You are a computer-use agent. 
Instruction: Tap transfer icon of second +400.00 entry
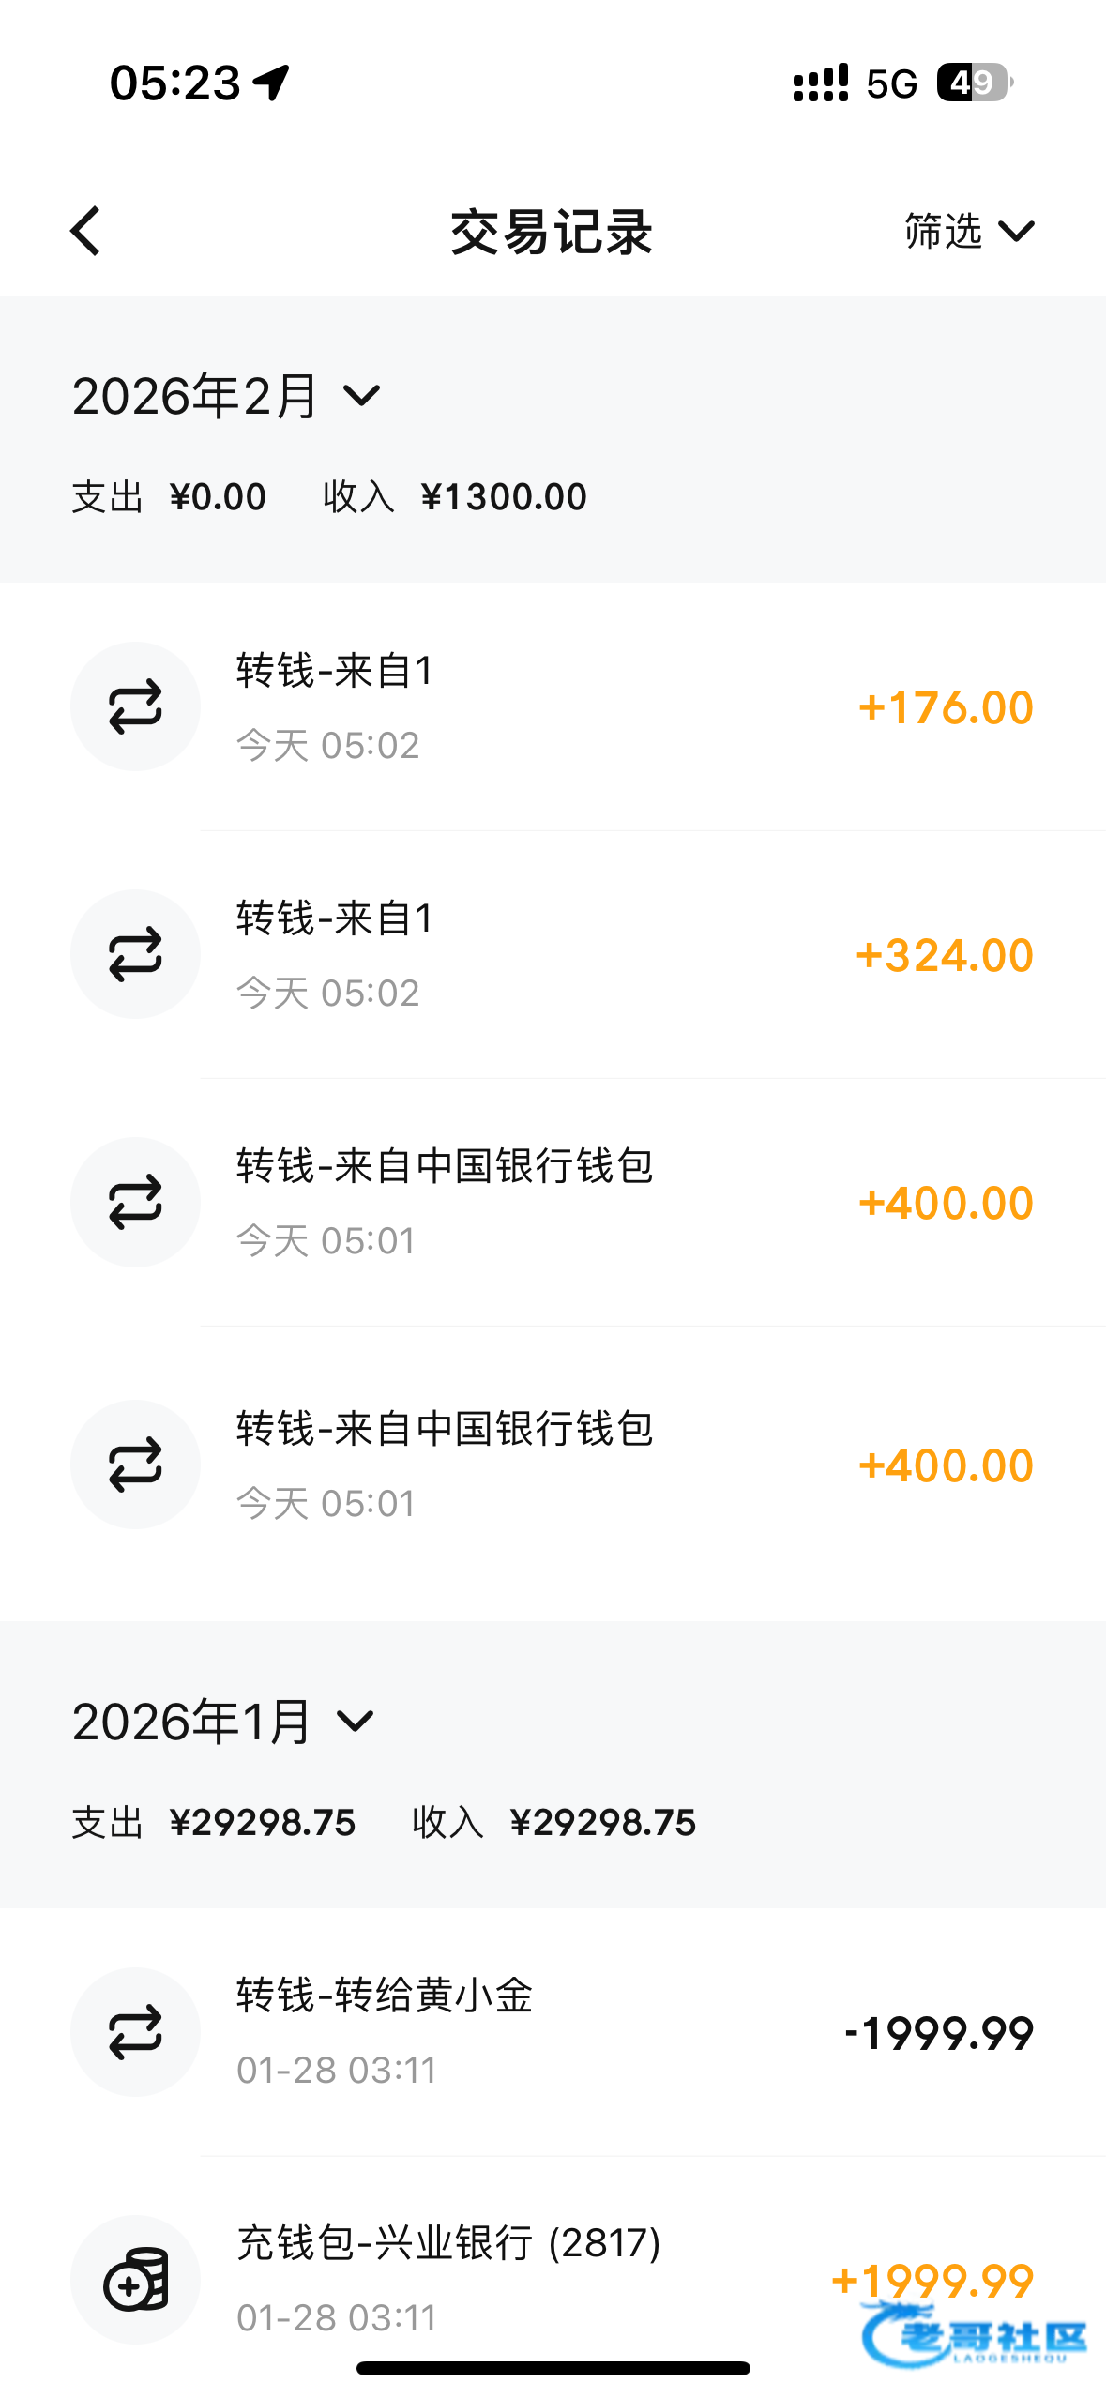135,1465
